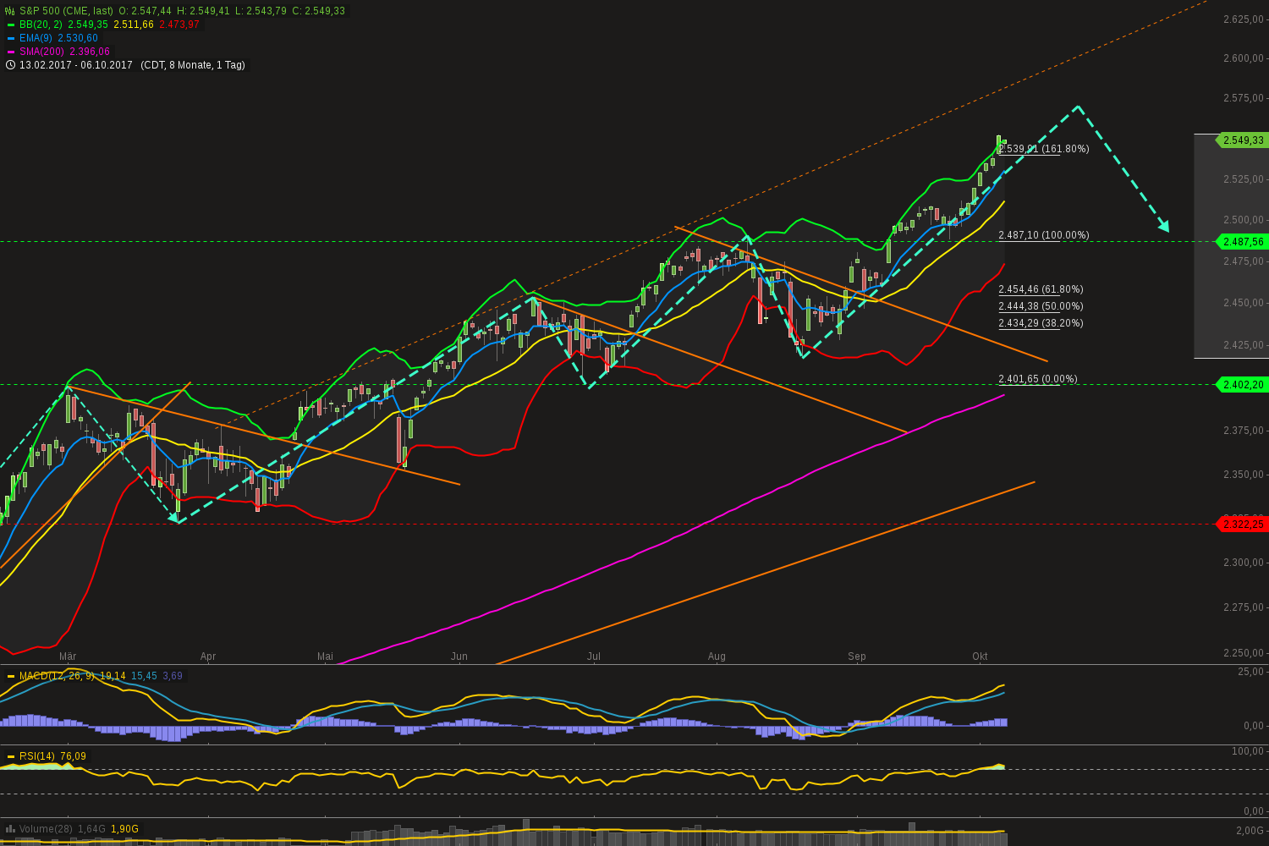This screenshot has width=1269, height=846.
Task: Click the 100,00 RSI axis label
Action: tap(1249, 751)
